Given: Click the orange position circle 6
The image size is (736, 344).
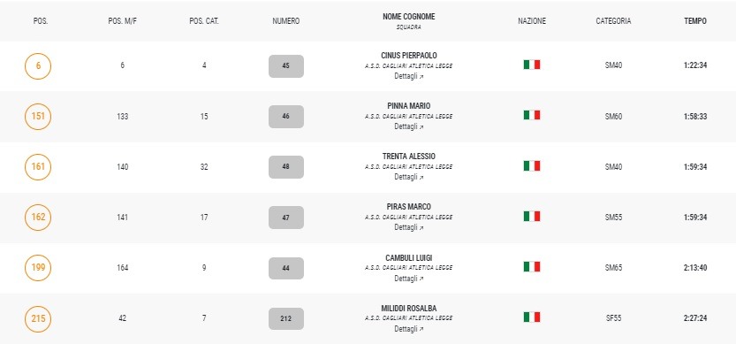Looking at the screenshot, I should [38, 65].
